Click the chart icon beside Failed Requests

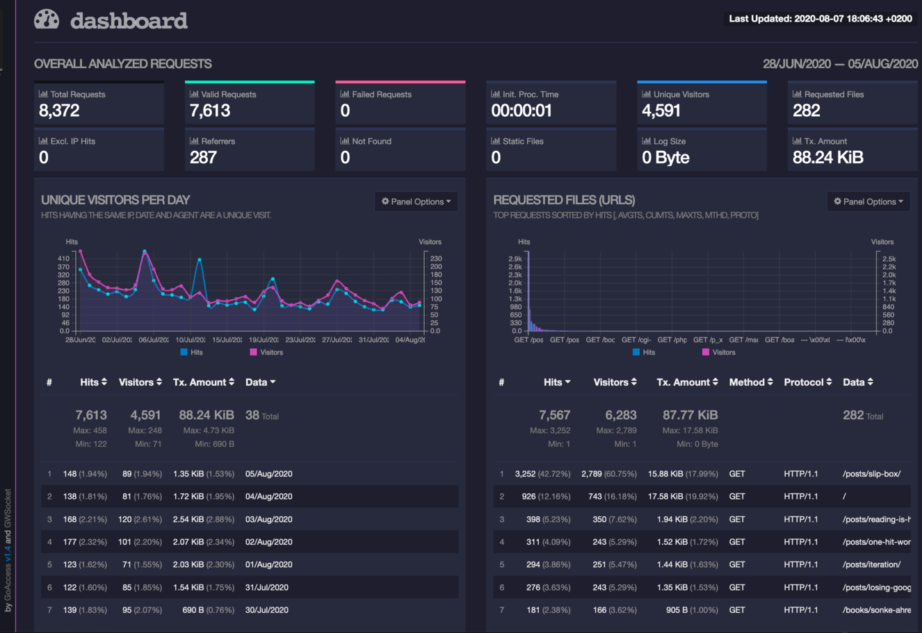point(345,94)
